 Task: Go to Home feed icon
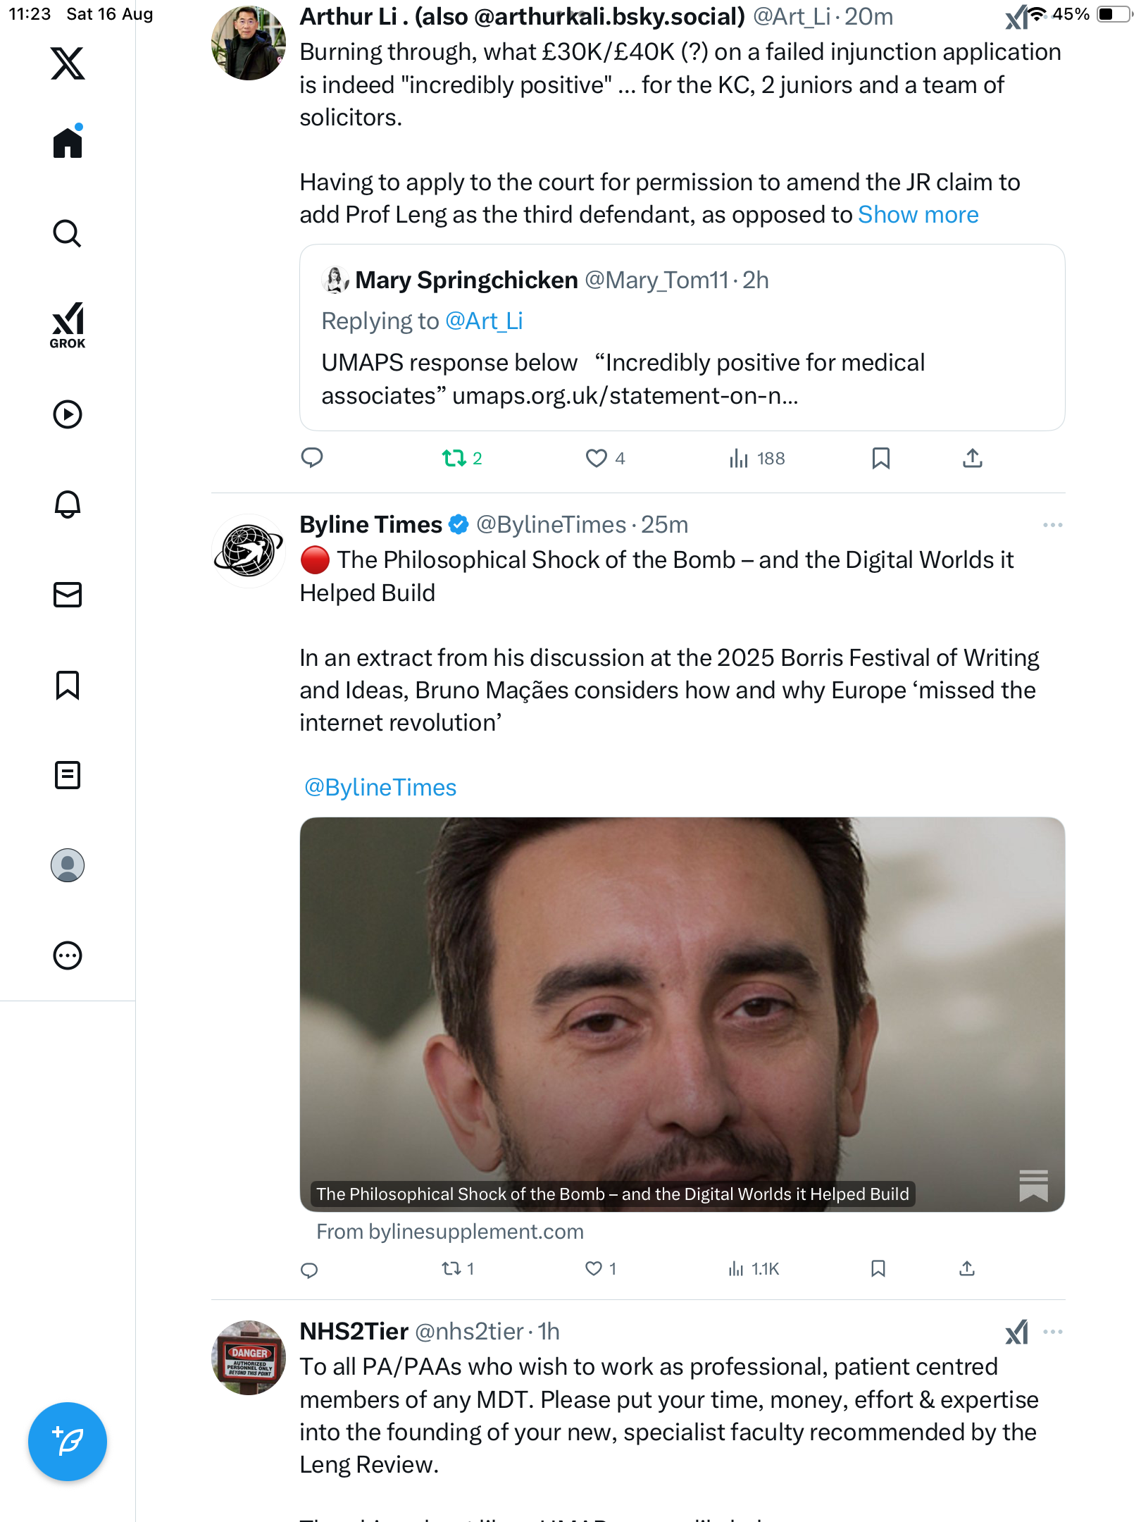68,143
